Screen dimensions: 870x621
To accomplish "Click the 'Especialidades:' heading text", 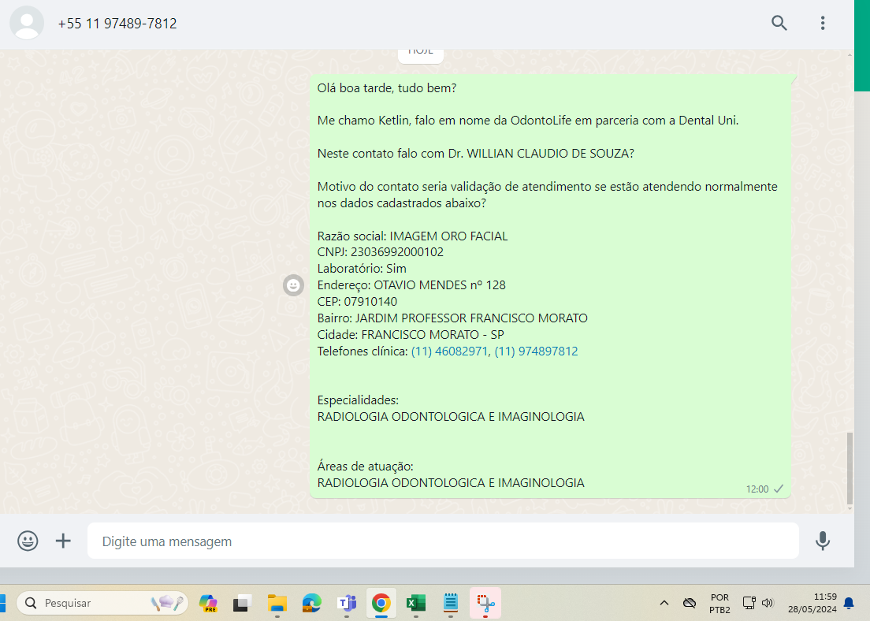I will [x=358, y=400].
